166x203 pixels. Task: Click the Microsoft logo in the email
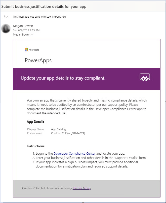click(x=32, y=50)
